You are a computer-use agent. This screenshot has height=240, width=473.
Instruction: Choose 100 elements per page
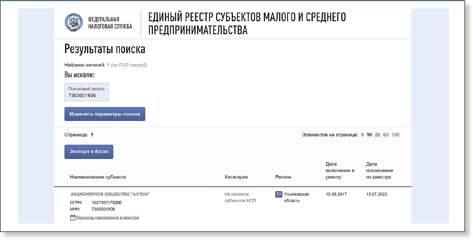(396, 135)
